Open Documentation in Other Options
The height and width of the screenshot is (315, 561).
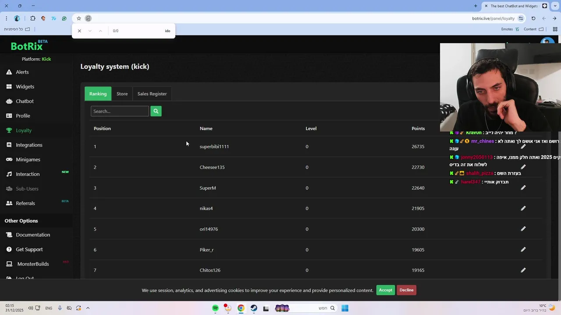tap(33, 235)
